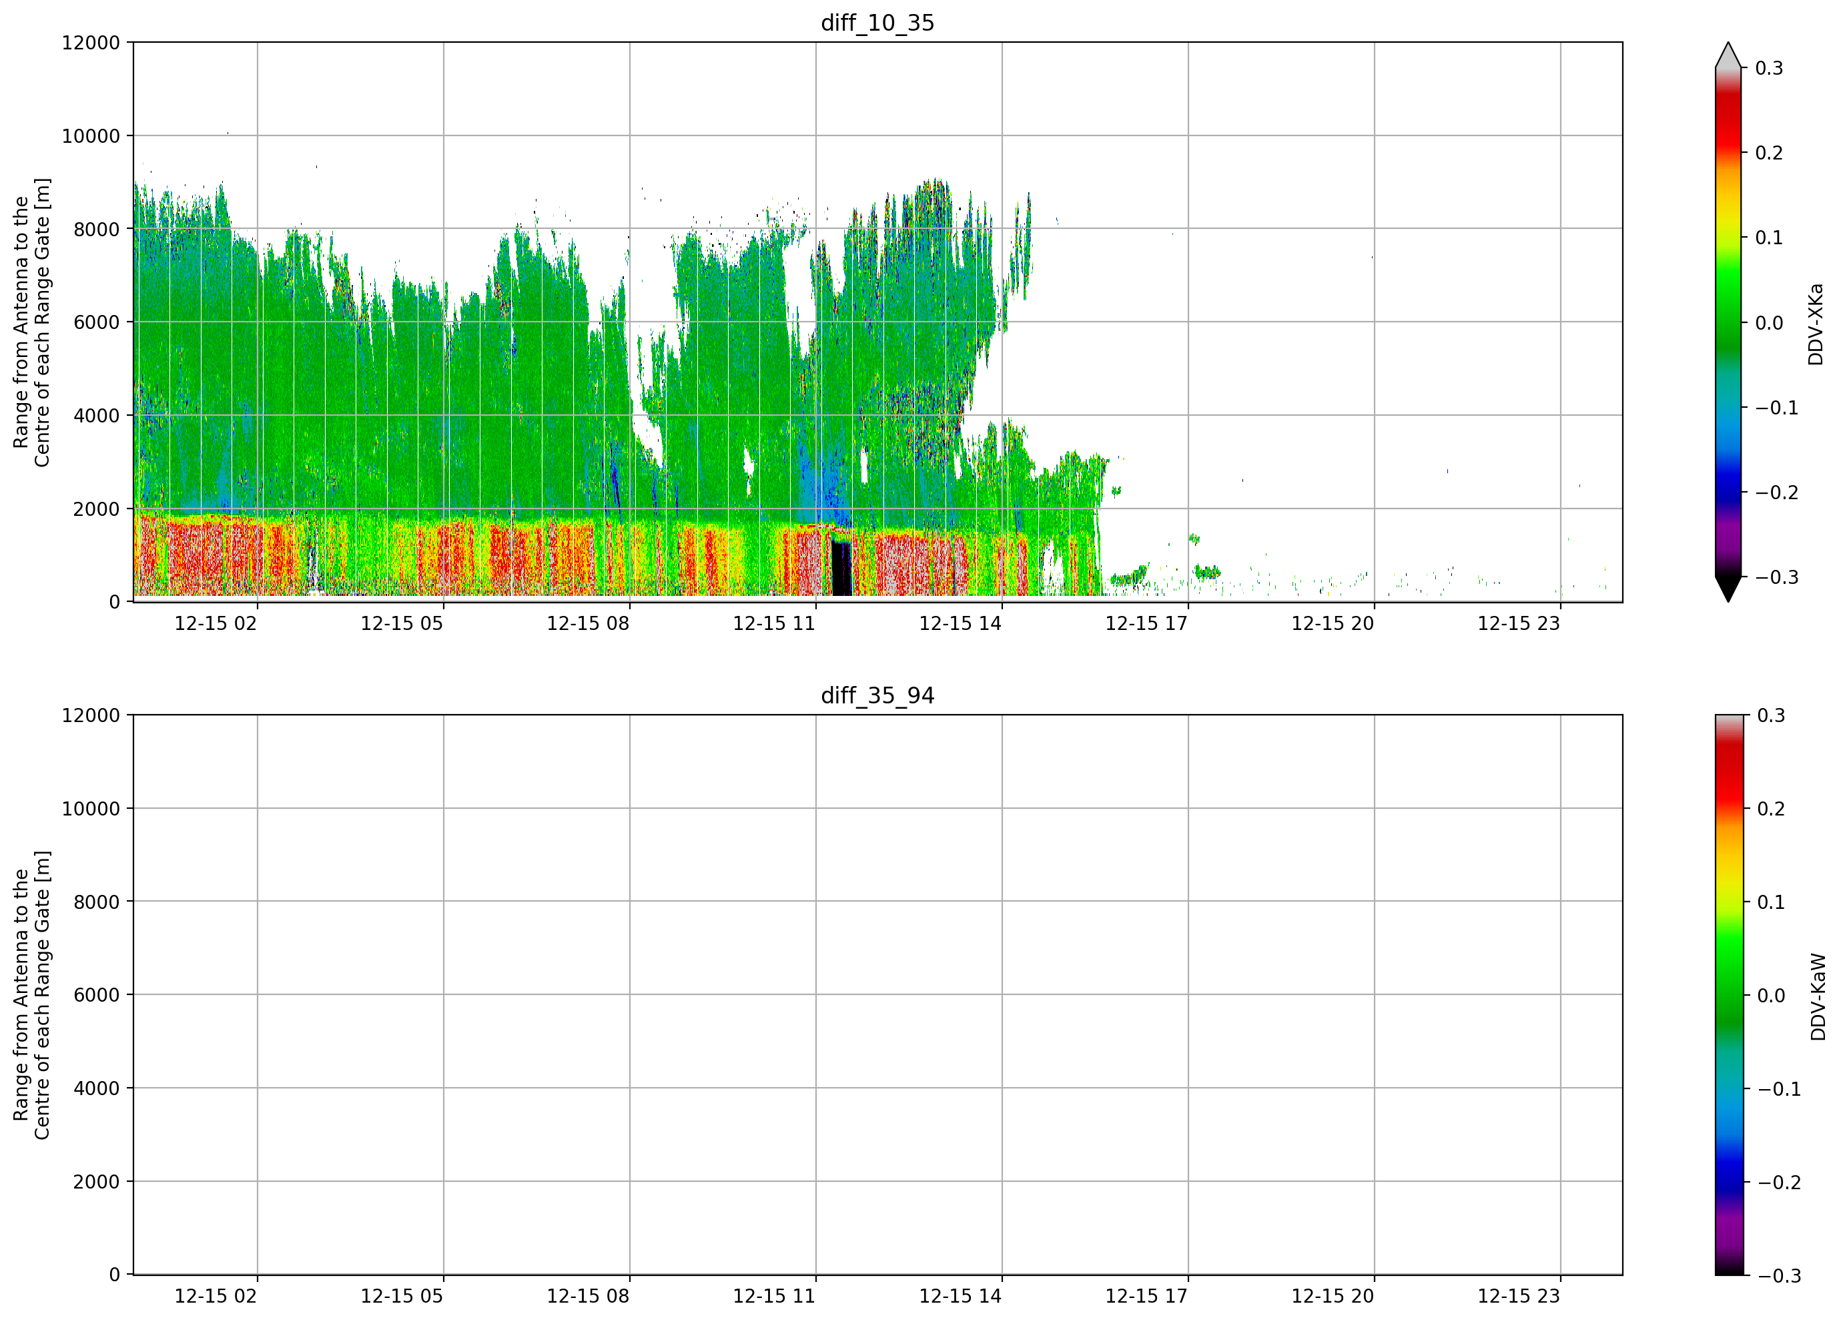Click the diff_10_35 y-axis range label
1841x1320 pixels.
[31, 322]
